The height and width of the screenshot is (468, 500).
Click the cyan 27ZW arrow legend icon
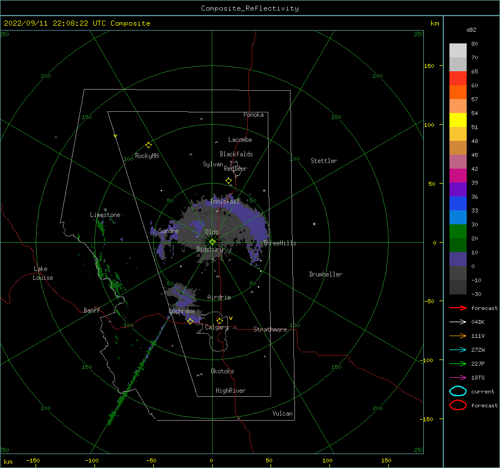[x=458, y=350]
